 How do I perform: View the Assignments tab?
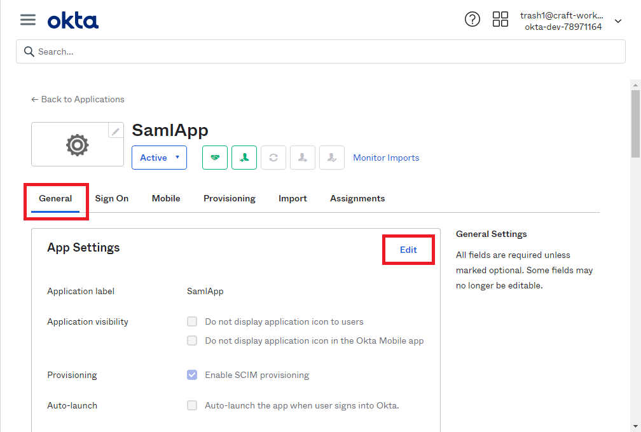[x=357, y=198]
